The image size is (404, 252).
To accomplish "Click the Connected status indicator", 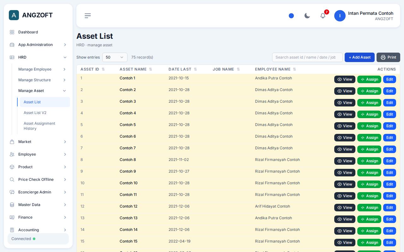I will tap(38, 239).
